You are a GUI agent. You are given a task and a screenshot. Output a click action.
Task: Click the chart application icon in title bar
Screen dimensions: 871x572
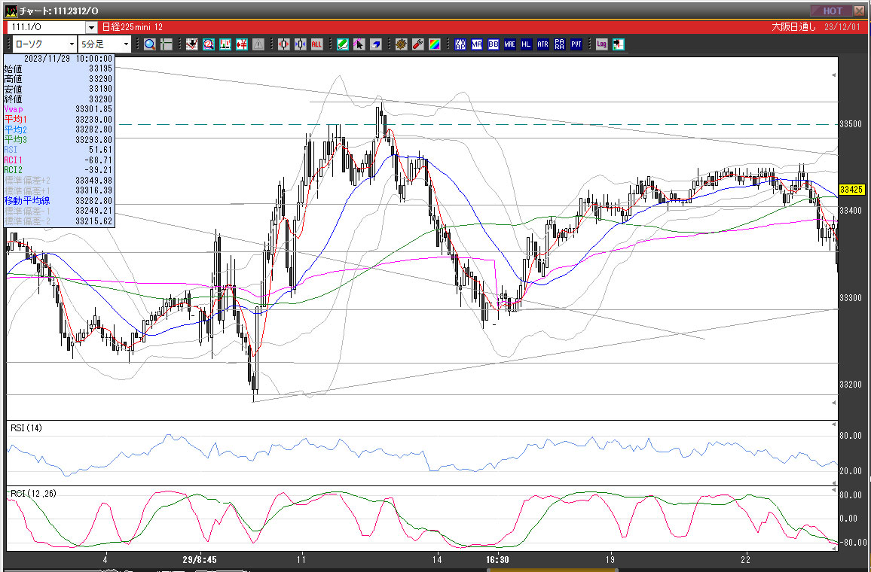click(11, 11)
